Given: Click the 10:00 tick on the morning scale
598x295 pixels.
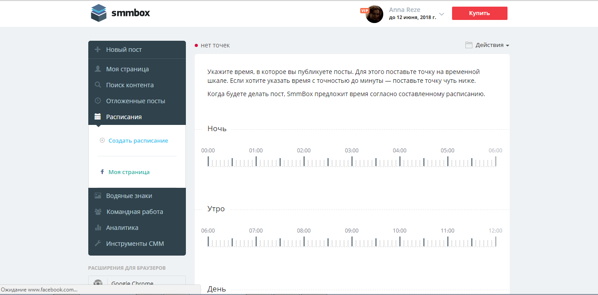Looking at the screenshot, I should 400,241.
